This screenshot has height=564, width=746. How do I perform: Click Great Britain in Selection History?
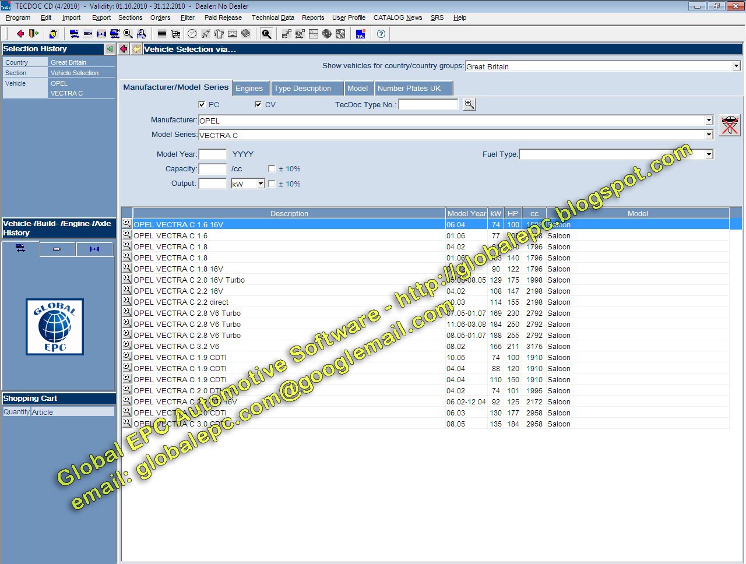point(68,62)
